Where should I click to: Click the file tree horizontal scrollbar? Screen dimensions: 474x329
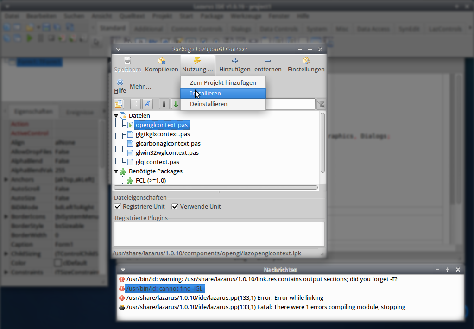[216, 188]
